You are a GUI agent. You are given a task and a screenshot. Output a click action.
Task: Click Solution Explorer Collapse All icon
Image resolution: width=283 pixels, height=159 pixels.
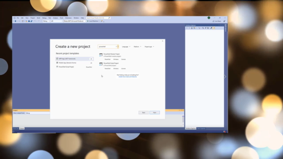(x=205, y=28)
